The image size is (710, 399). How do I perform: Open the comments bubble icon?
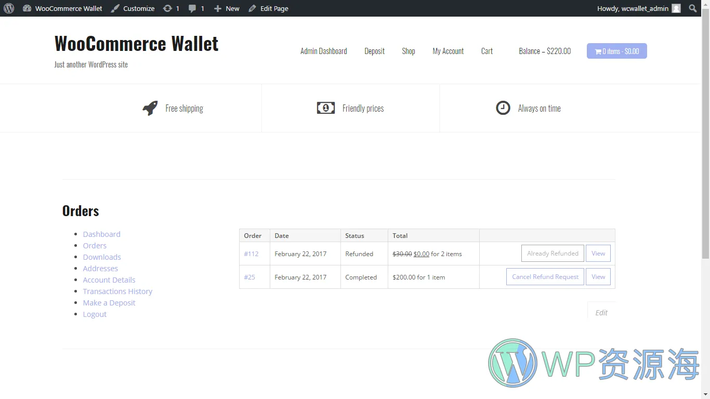(x=192, y=8)
